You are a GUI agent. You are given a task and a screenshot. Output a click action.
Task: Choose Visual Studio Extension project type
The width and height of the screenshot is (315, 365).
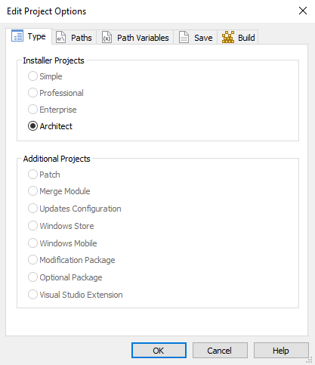click(x=76, y=295)
